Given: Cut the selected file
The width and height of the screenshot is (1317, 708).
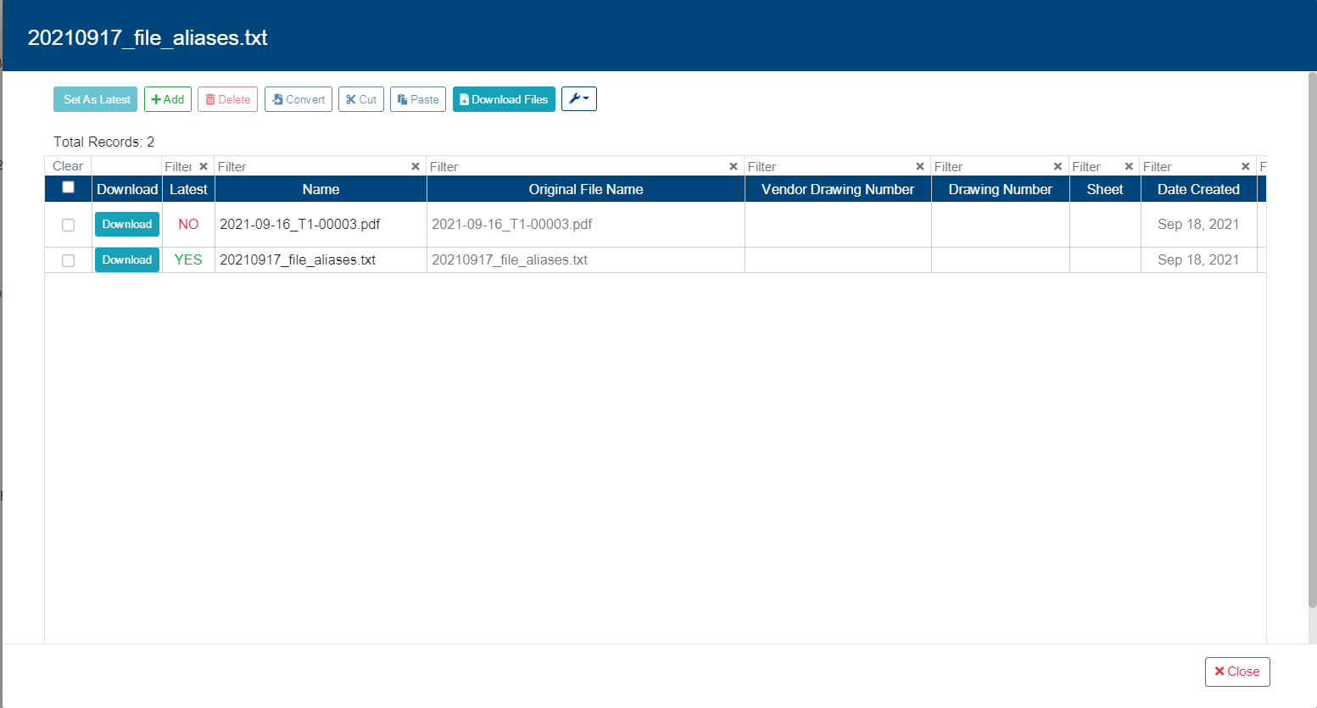Looking at the screenshot, I should (x=361, y=99).
